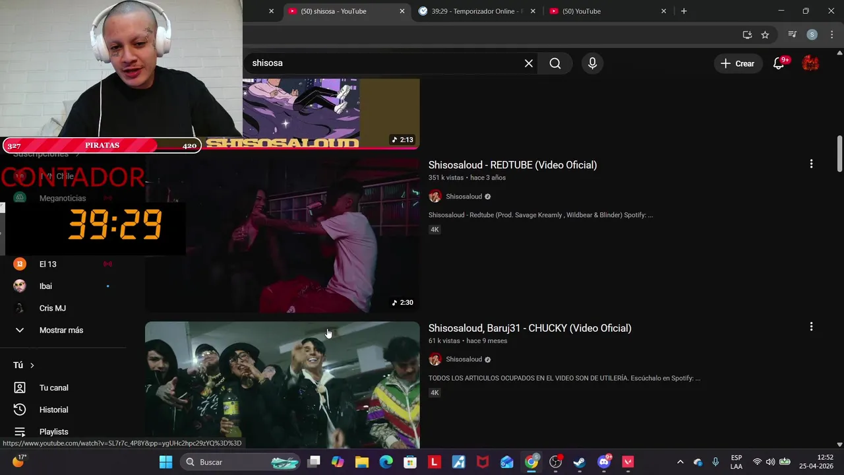This screenshot has height=475, width=844.
Task: Bookmark this page with the star icon
Action: [x=765, y=35]
